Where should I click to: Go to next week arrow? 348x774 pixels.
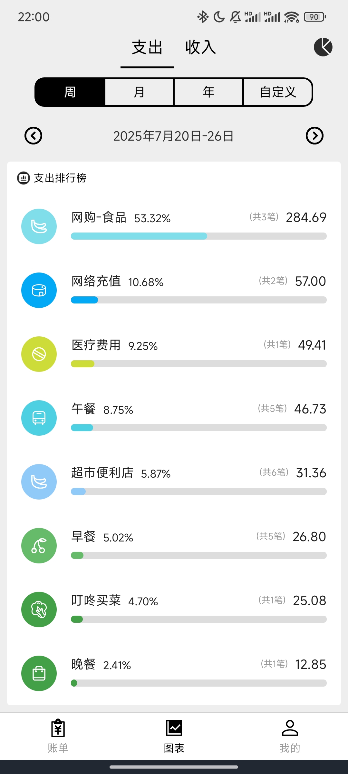click(x=314, y=136)
